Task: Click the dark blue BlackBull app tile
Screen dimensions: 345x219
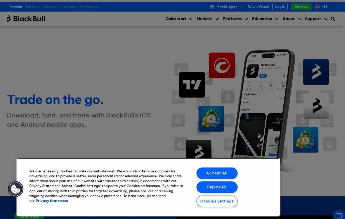Action: (316, 72)
